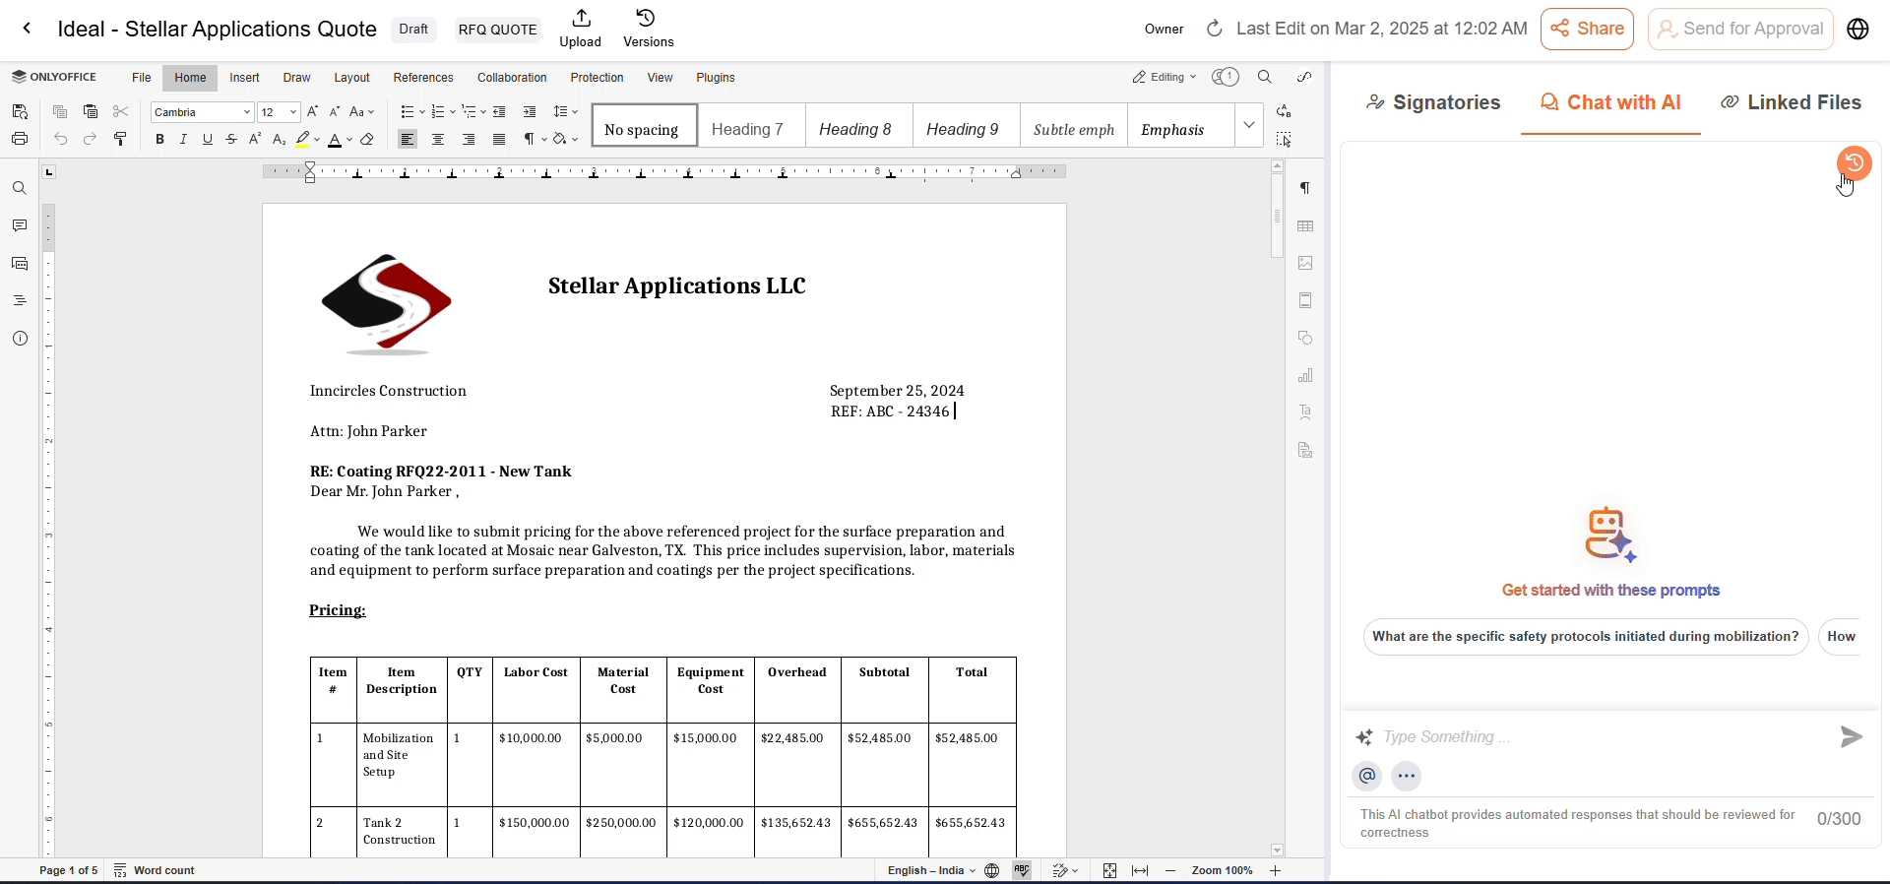The image size is (1890, 884).
Task: Click the Copy icon in the toolbar
Action: [x=60, y=112]
